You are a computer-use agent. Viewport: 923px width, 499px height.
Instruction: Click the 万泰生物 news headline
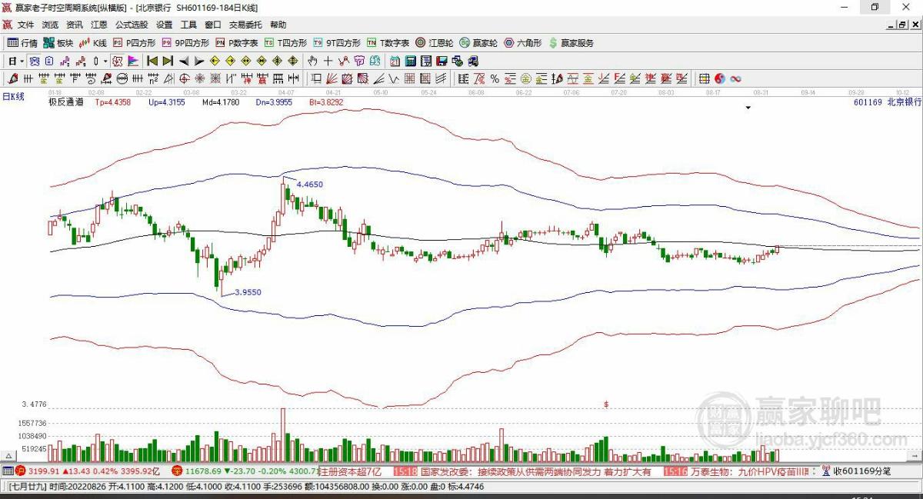point(751,471)
